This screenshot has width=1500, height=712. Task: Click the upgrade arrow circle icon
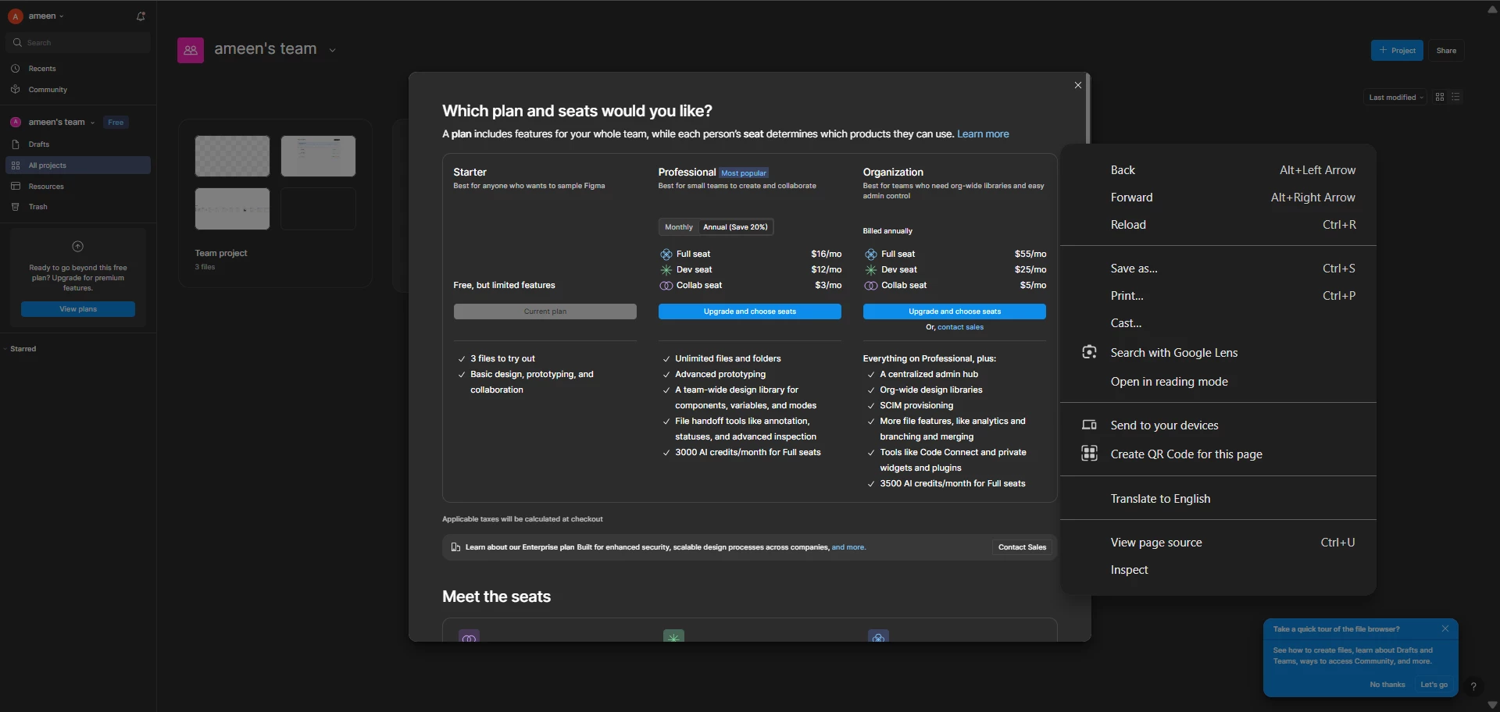tap(78, 247)
